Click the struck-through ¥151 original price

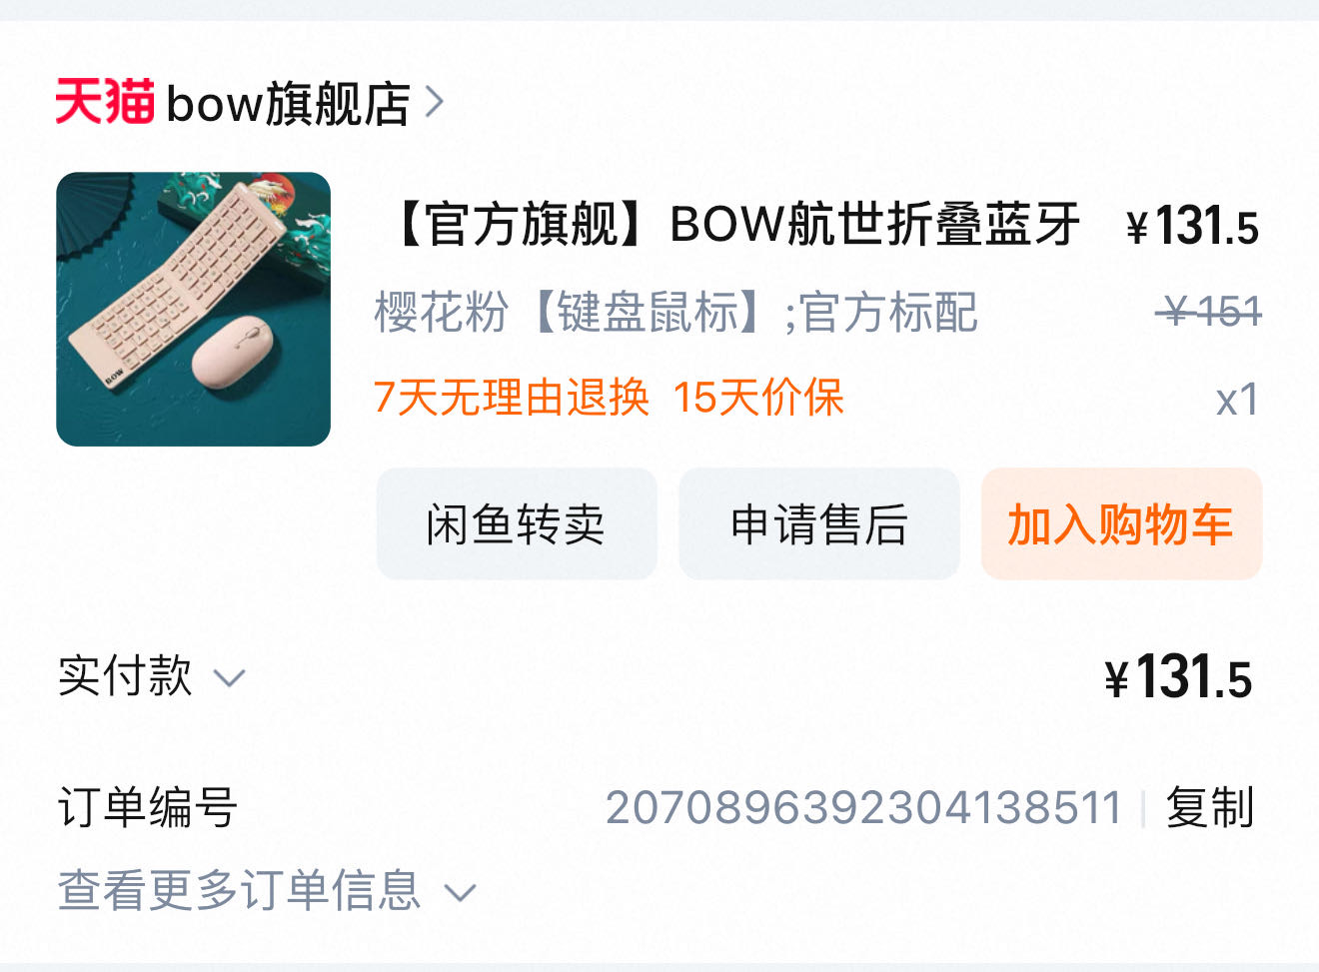(1208, 312)
